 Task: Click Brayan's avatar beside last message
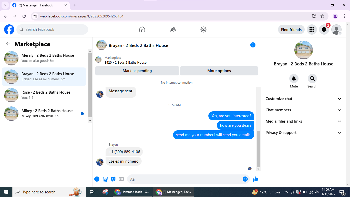click(x=100, y=162)
